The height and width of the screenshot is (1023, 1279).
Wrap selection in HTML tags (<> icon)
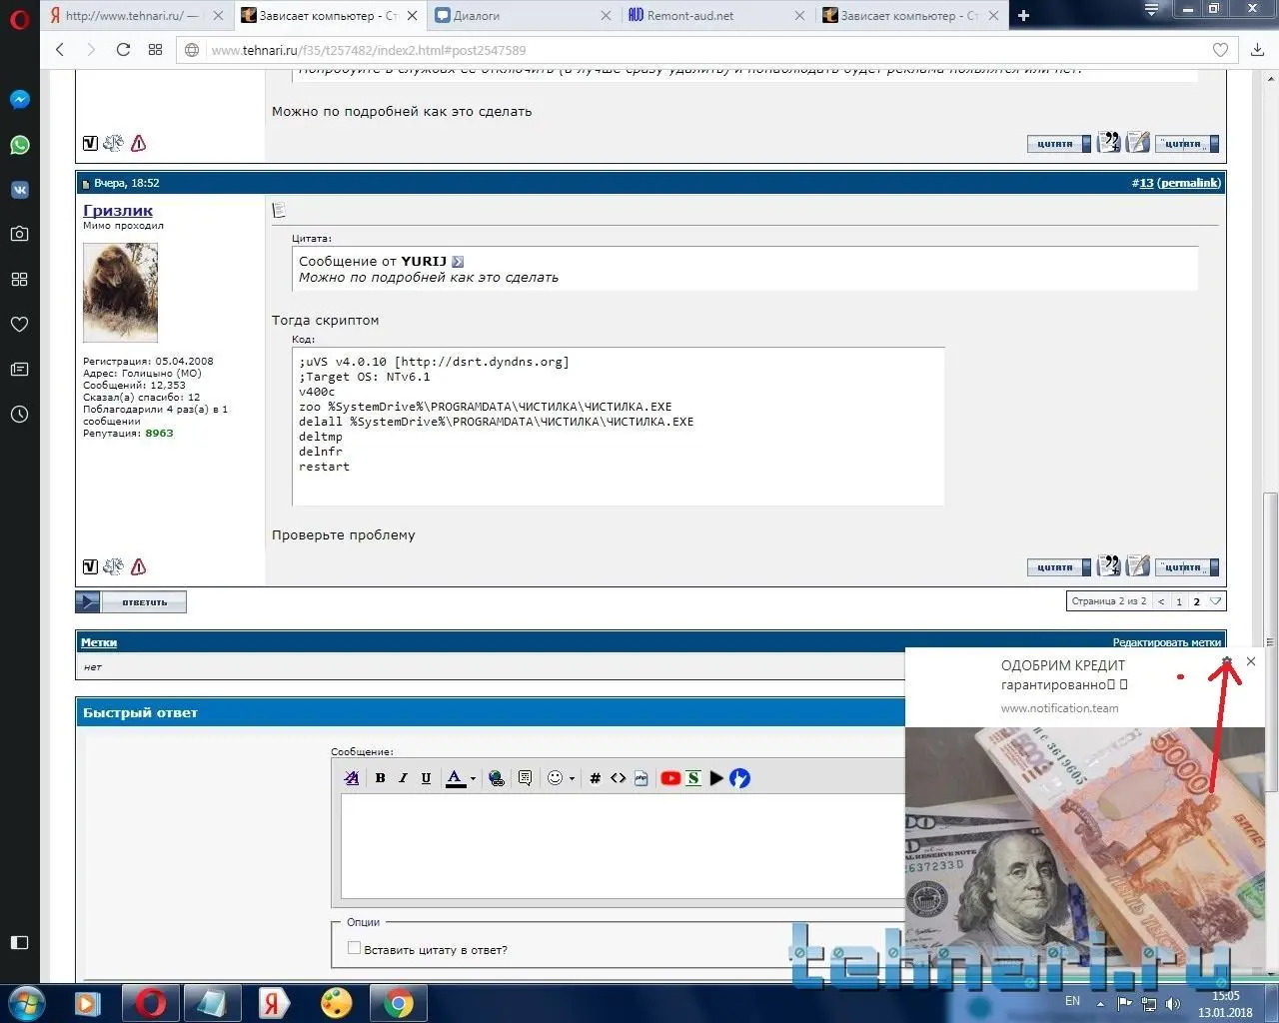pyautogui.click(x=618, y=778)
